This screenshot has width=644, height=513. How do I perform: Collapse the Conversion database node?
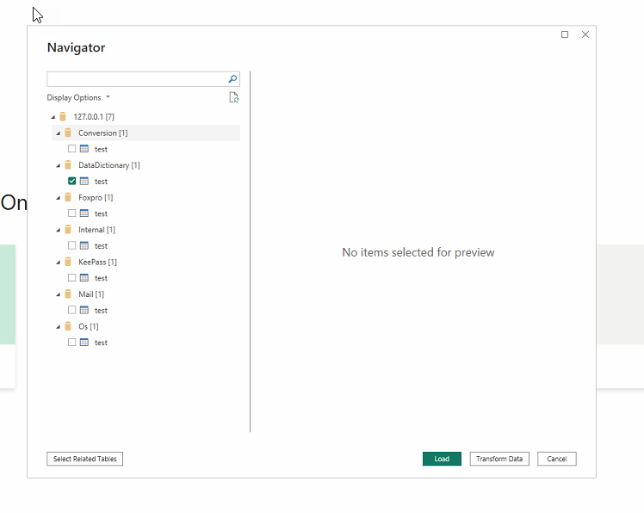coord(58,133)
